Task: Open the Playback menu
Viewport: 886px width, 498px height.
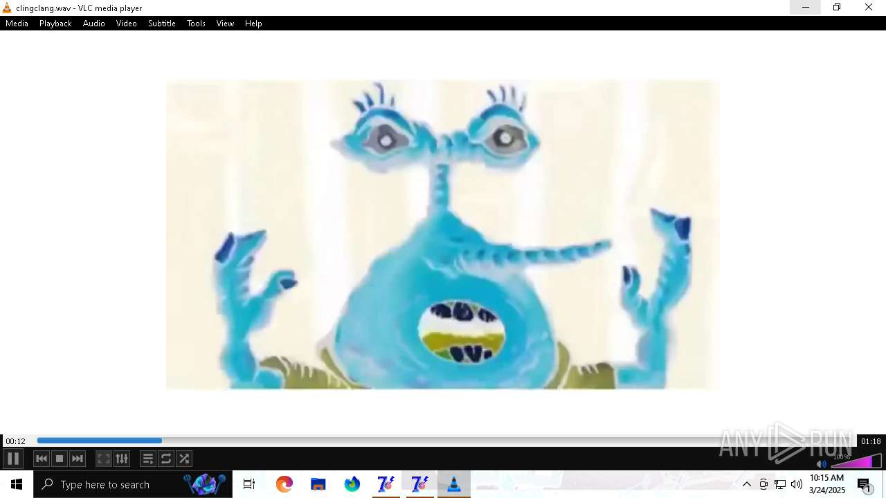Action: coord(55,24)
